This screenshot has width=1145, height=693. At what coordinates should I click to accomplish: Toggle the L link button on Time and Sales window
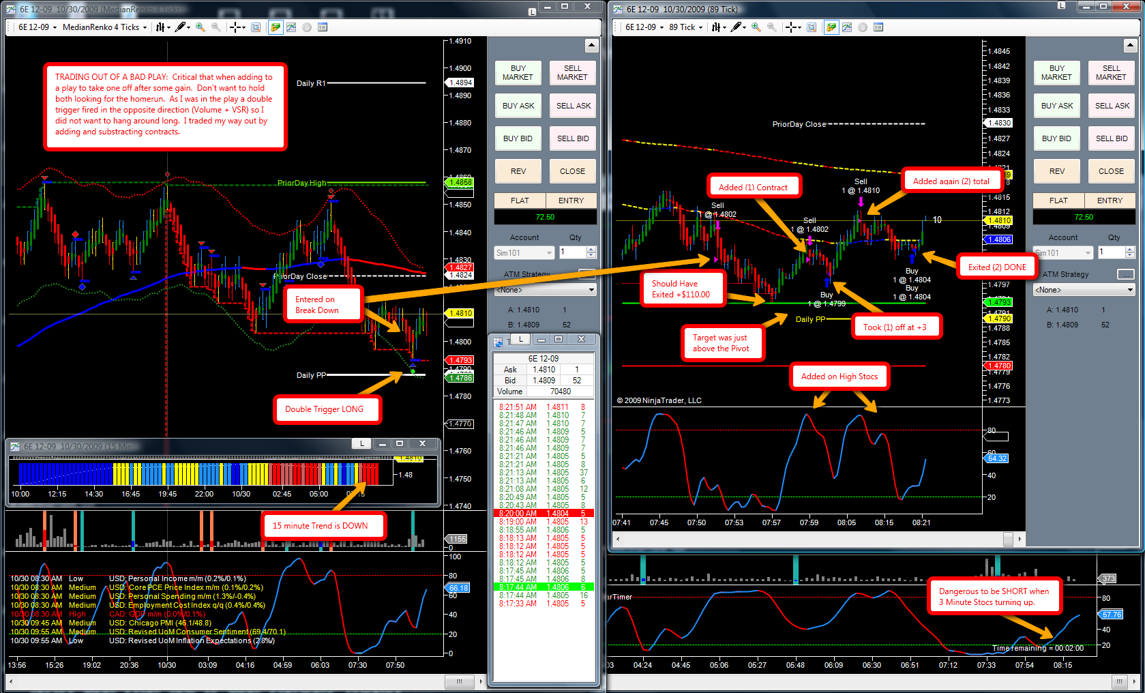(x=521, y=339)
